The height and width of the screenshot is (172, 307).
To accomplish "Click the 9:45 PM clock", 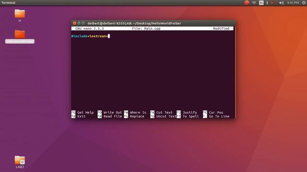I will [293, 3].
